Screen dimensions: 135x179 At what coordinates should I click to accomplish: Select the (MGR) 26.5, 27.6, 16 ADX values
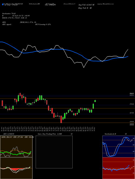[28, 22]
